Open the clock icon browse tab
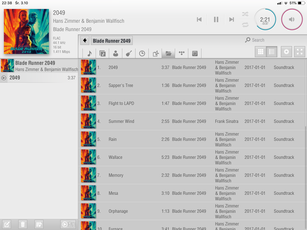Screen dimensions: 307x230 tap(142, 53)
